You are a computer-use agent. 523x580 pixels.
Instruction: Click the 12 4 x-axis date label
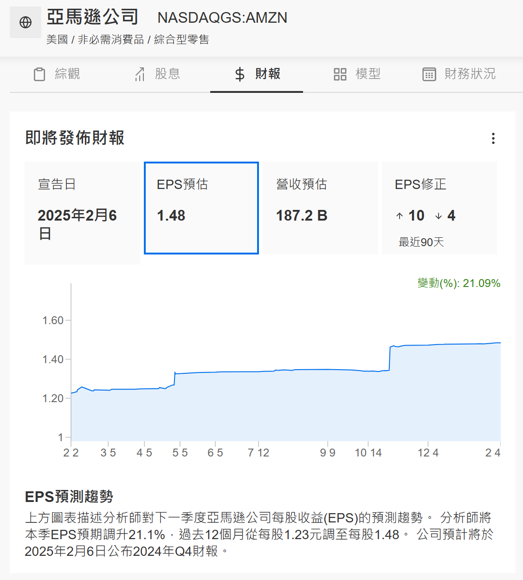[x=428, y=453]
